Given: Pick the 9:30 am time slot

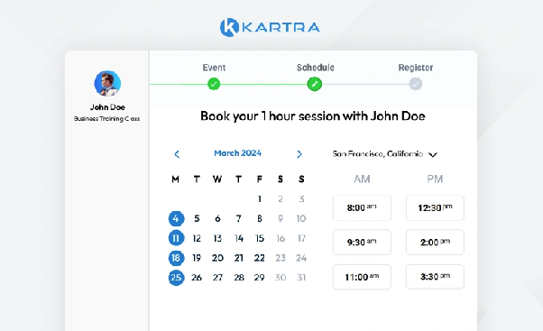Looking at the screenshot, I should (362, 242).
